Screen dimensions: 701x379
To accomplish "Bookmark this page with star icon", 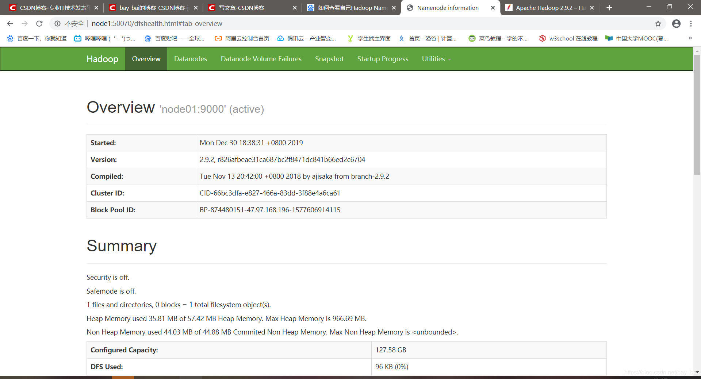I will click(658, 24).
